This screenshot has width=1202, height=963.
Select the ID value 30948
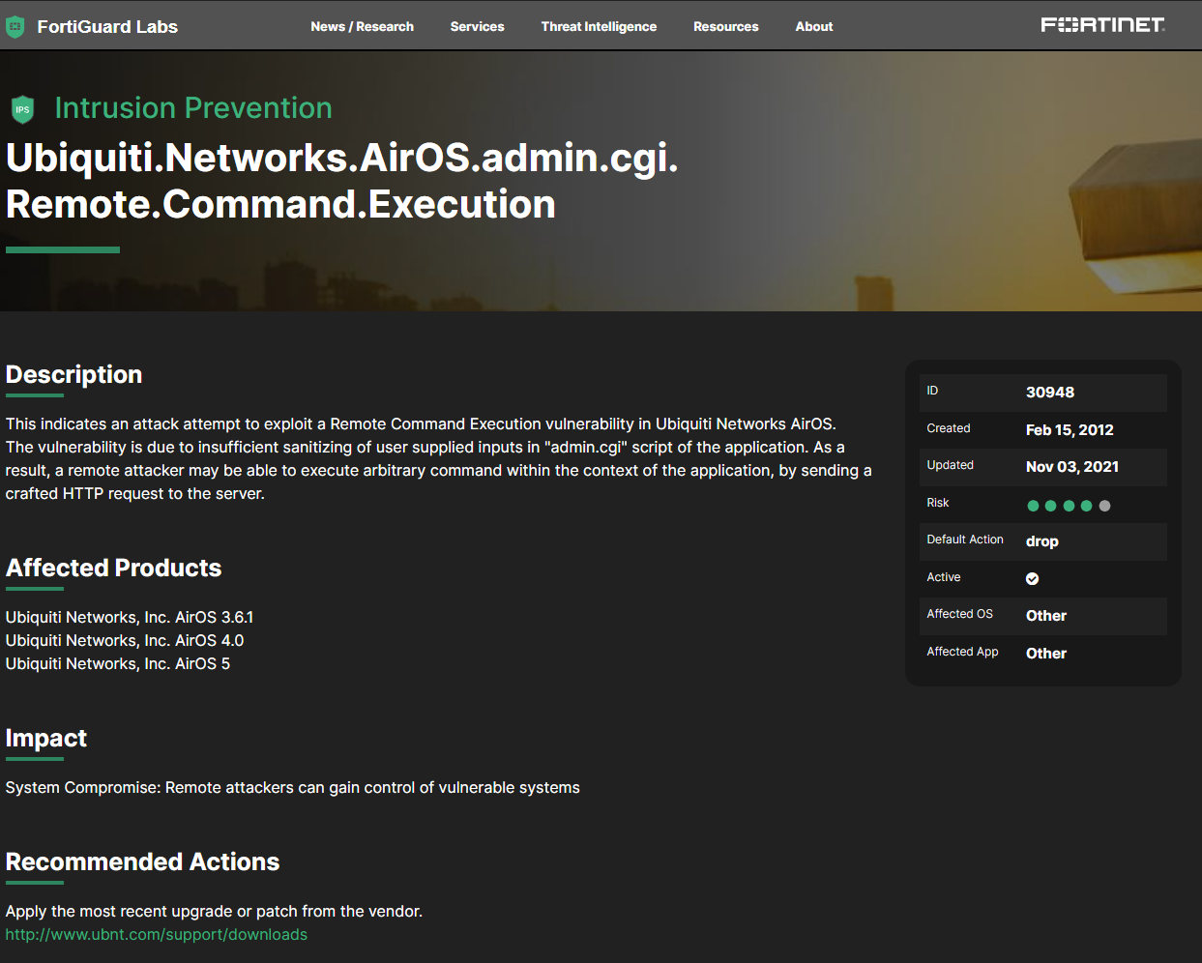pos(1050,392)
